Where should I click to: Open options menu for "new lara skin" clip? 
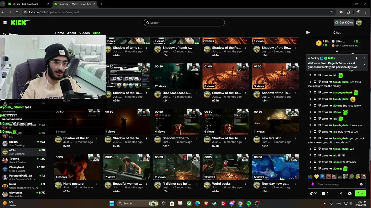tap(295, 138)
